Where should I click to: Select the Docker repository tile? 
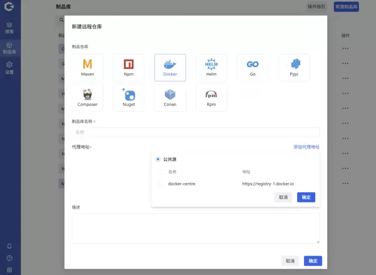[170, 67]
